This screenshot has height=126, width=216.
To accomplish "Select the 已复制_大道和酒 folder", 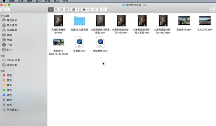I will click(x=79, y=21).
